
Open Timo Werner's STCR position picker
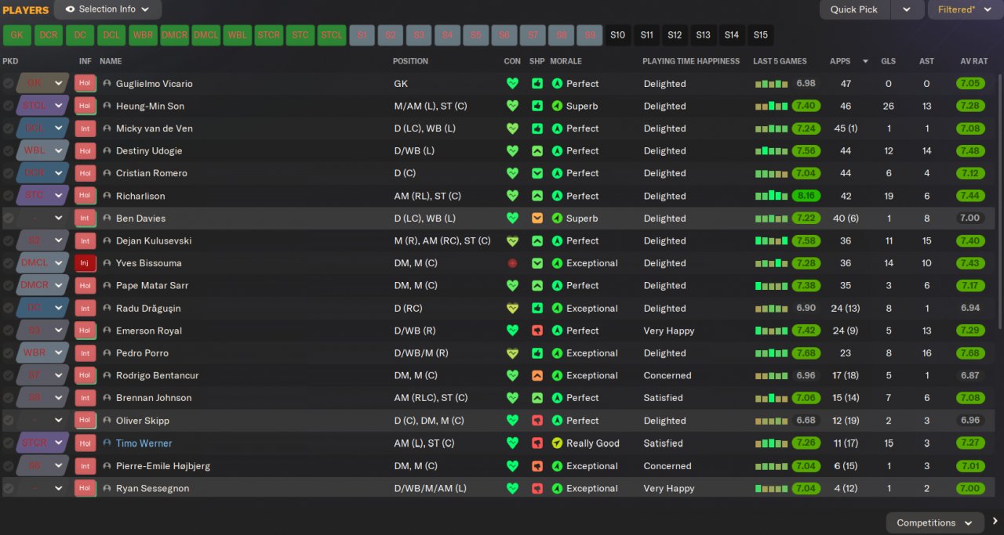[x=43, y=443]
